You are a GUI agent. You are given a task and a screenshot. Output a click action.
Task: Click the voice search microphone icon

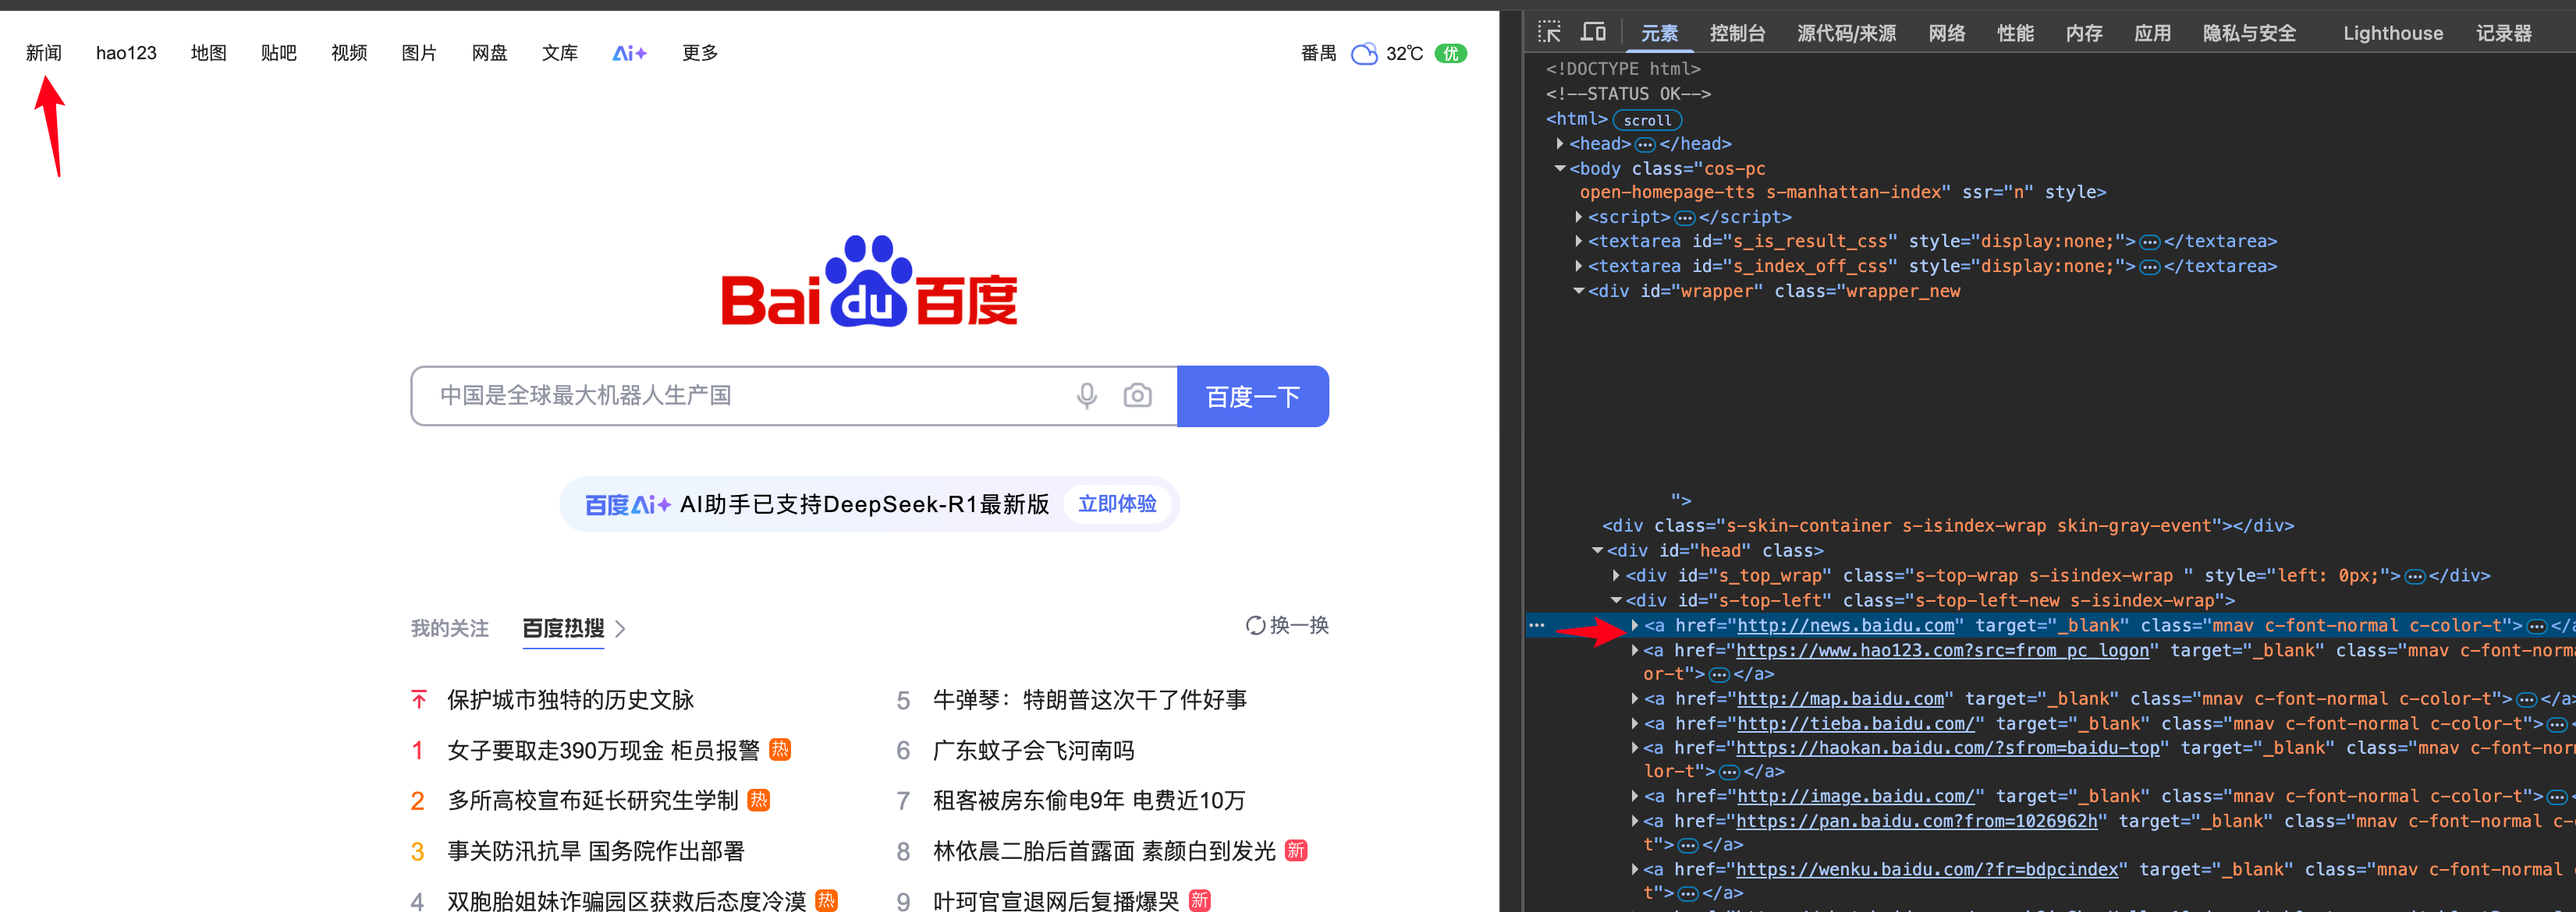[1086, 395]
